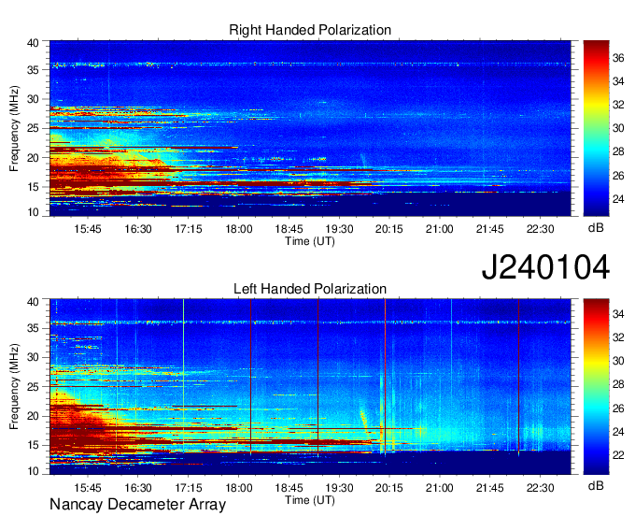Click the 15 MHz tick on left-handed plot
The width and height of the screenshot is (635, 516).
coord(33,446)
